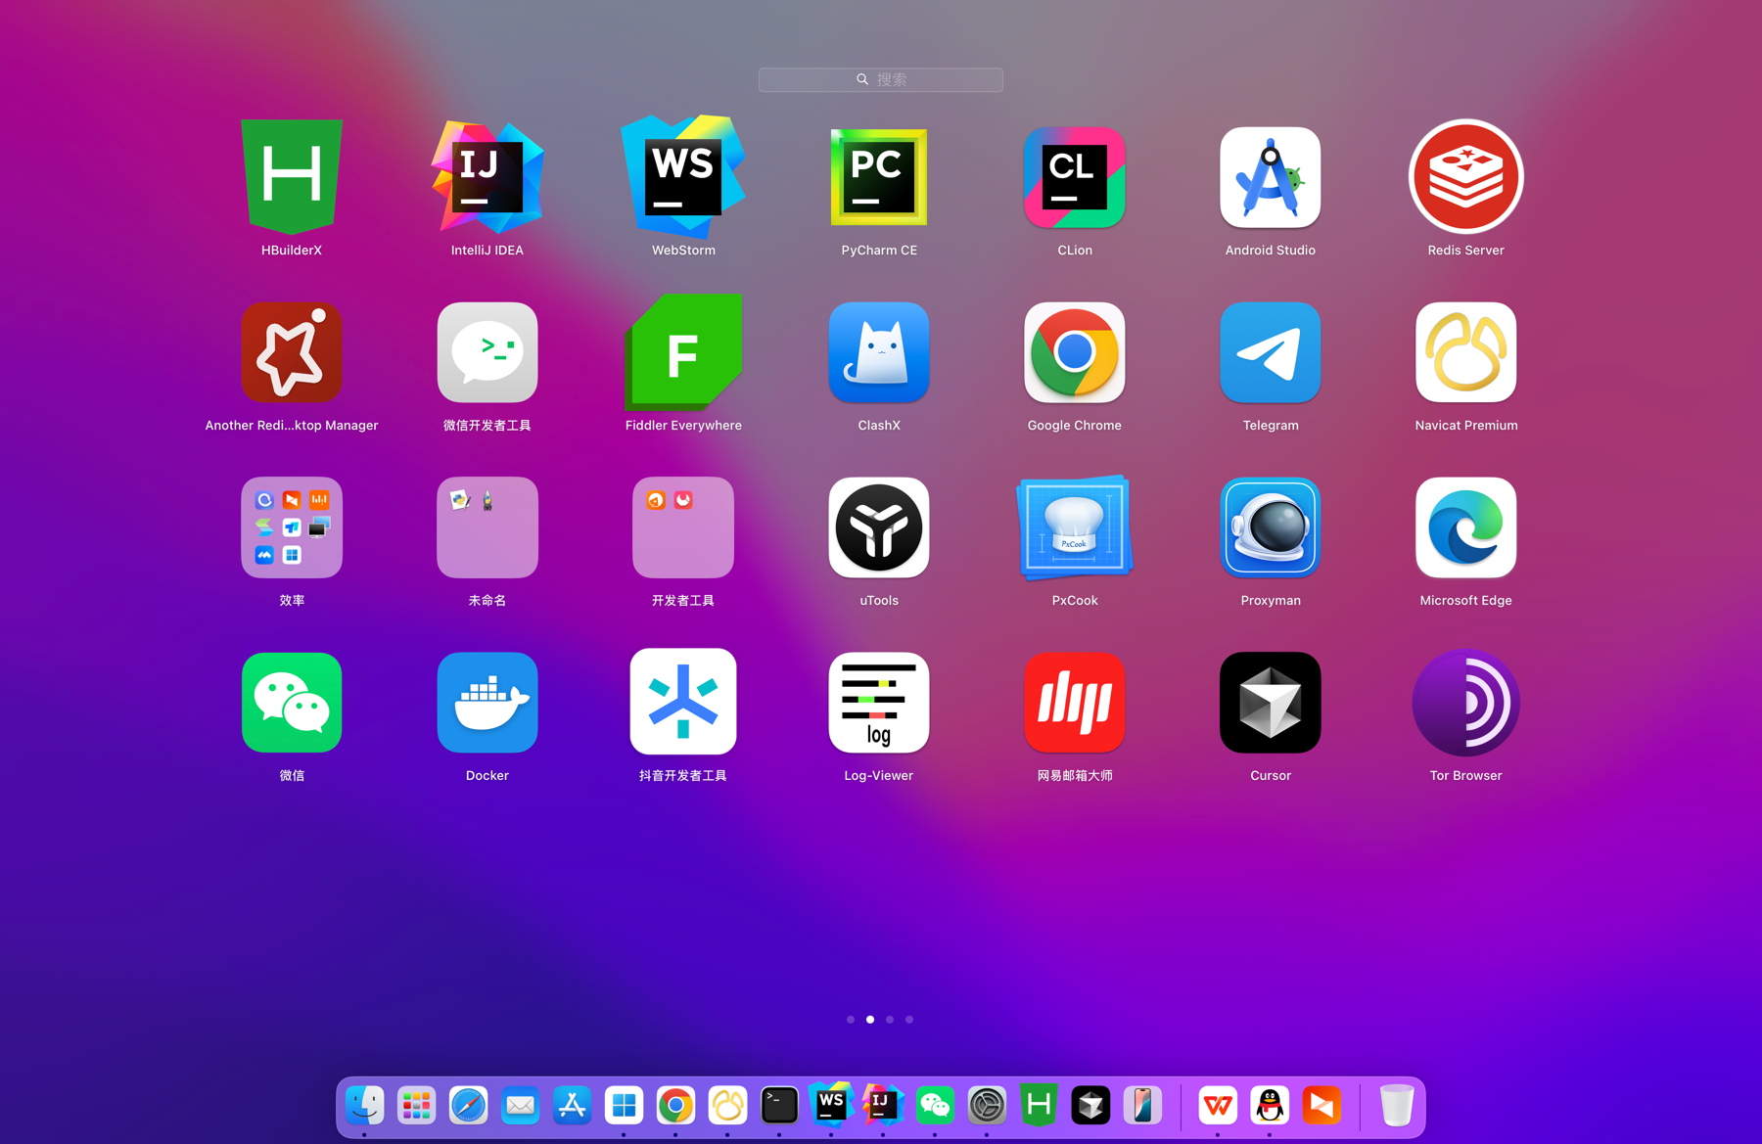
Task: Open App Store from the Dock
Action: 573,1106
